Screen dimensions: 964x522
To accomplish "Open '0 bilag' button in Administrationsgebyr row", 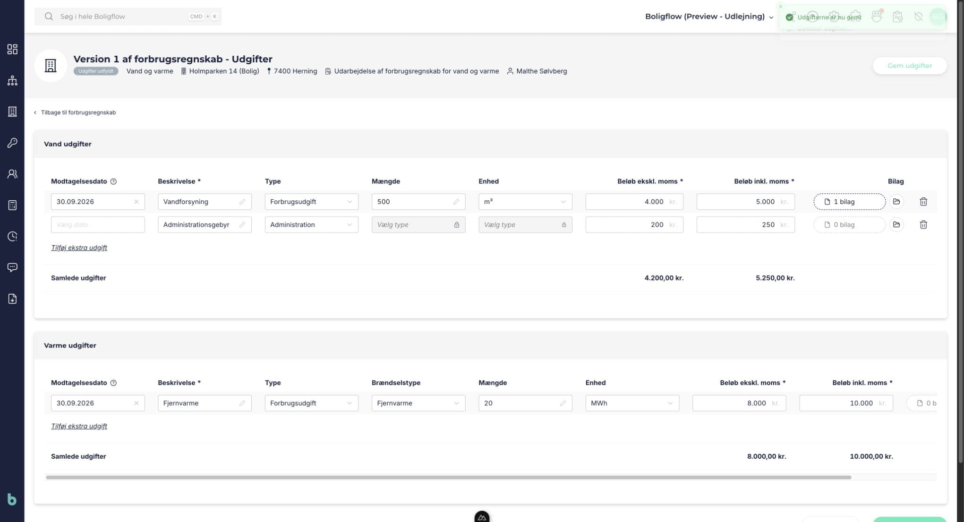I will coord(849,224).
